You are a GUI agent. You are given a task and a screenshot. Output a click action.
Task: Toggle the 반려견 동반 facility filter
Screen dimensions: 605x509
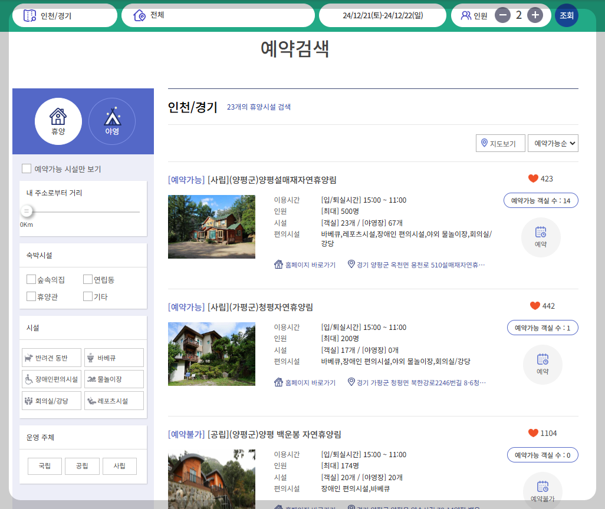(x=52, y=358)
